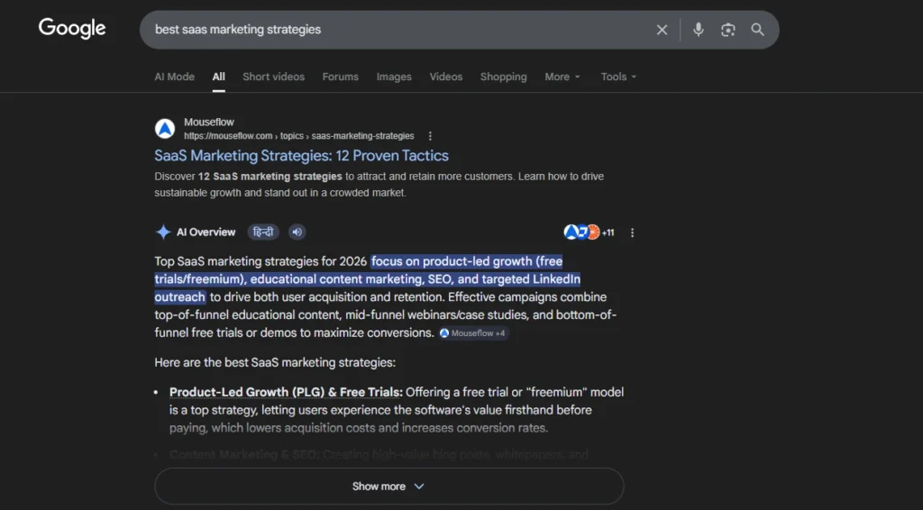Clear the search box with X icon
The image size is (923, 510).
662,30
